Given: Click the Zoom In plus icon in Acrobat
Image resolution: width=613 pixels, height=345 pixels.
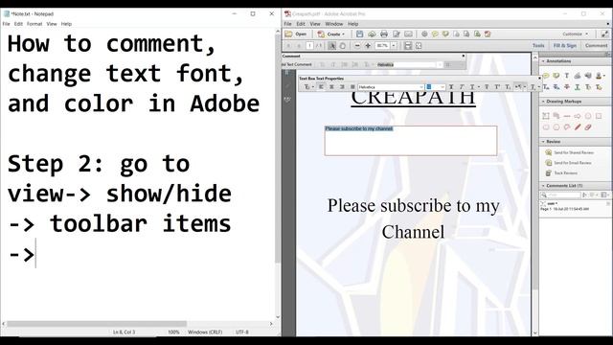Looking at the screenshot, I should click(x=368, y=46).
